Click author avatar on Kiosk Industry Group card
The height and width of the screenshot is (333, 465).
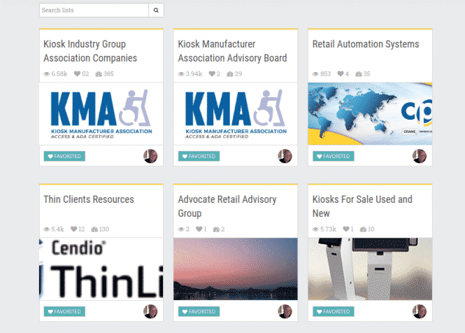[x=150, y=156]
